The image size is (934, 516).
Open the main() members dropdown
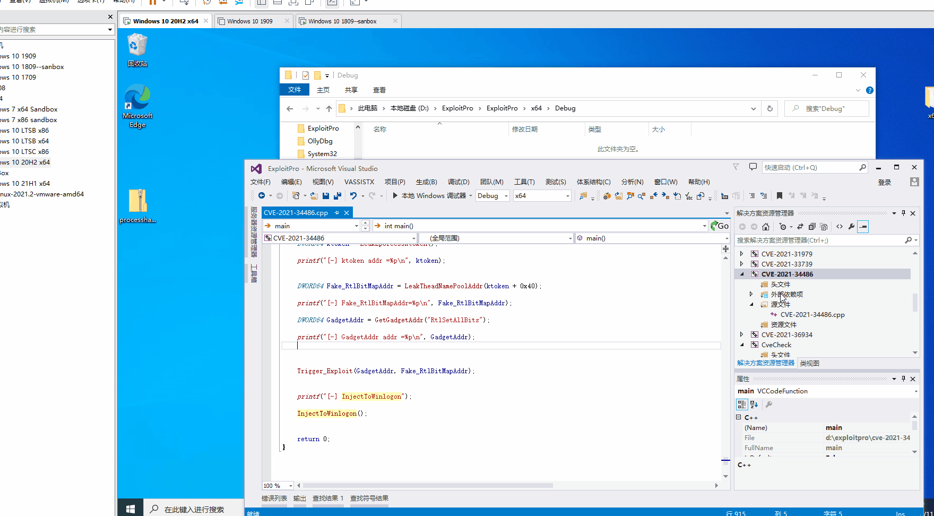click(x=653, y=238)
